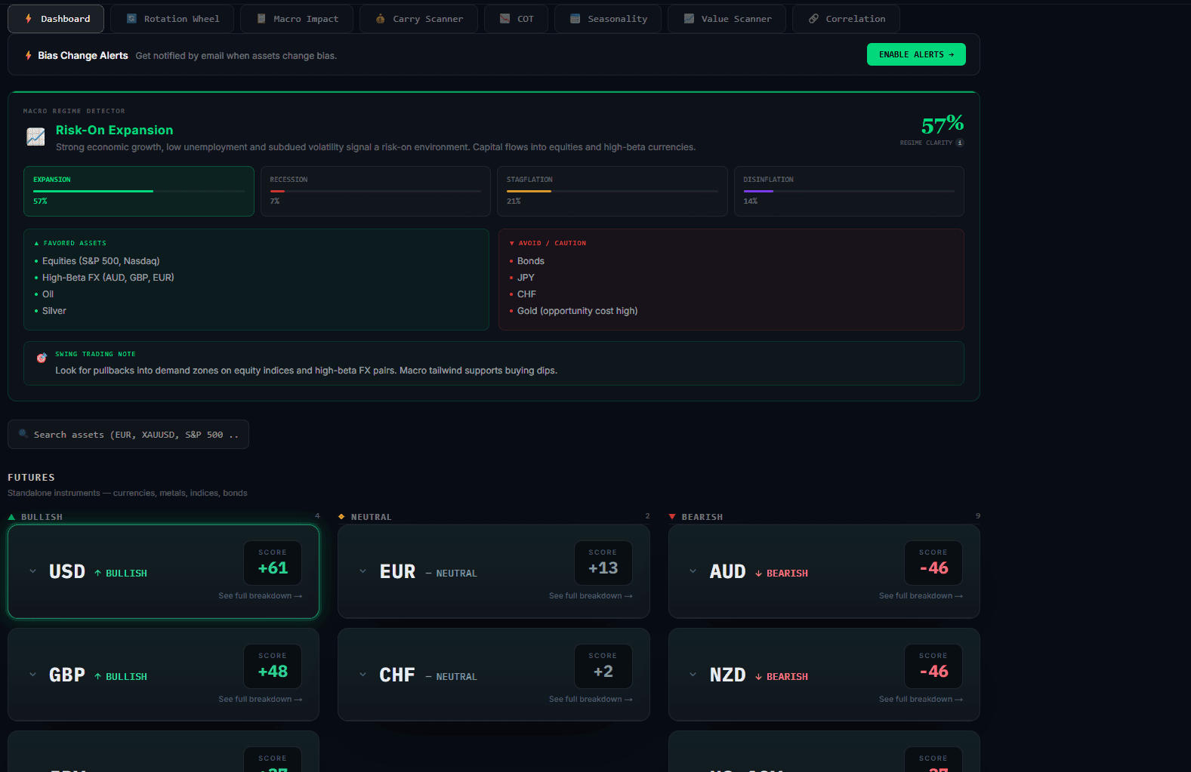Image resolution: width=1191 pixels, height=772 pixels.
Task: Click the Carry Scanner money bag icon
Action: pyautogui.click(x=381, y=19)
